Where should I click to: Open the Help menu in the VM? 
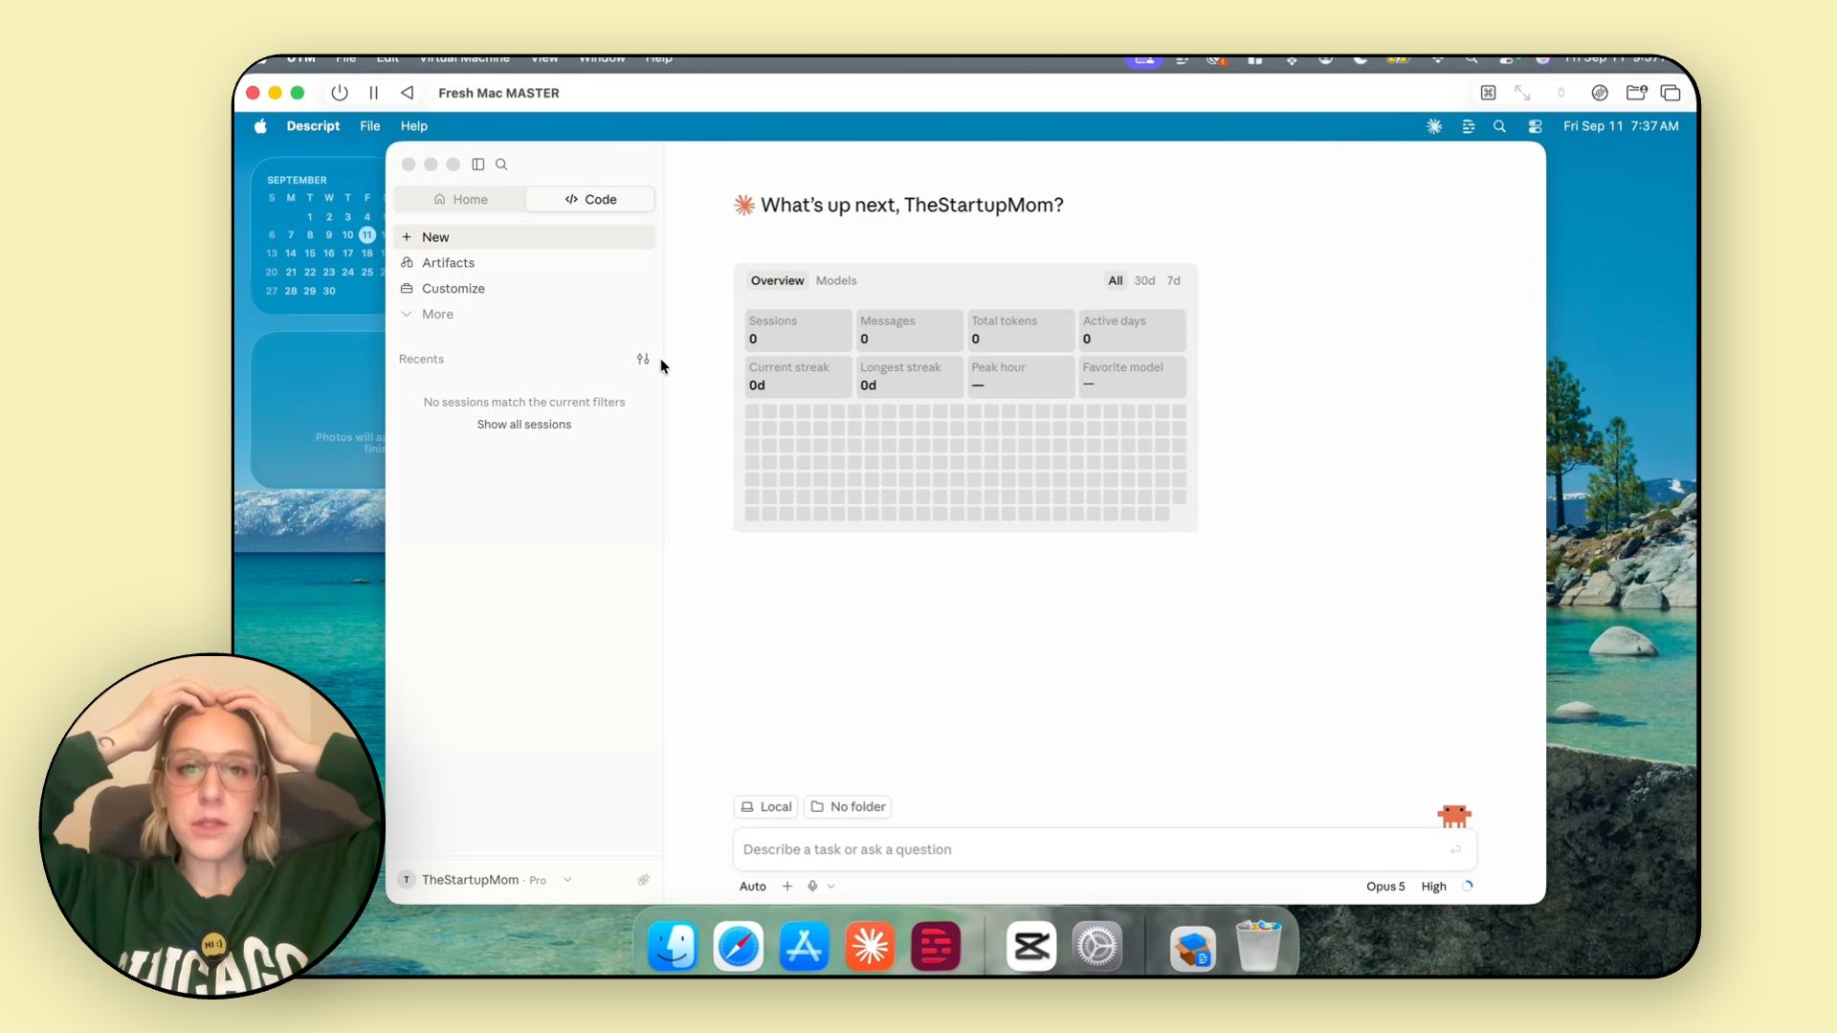(x=414, y=126)
